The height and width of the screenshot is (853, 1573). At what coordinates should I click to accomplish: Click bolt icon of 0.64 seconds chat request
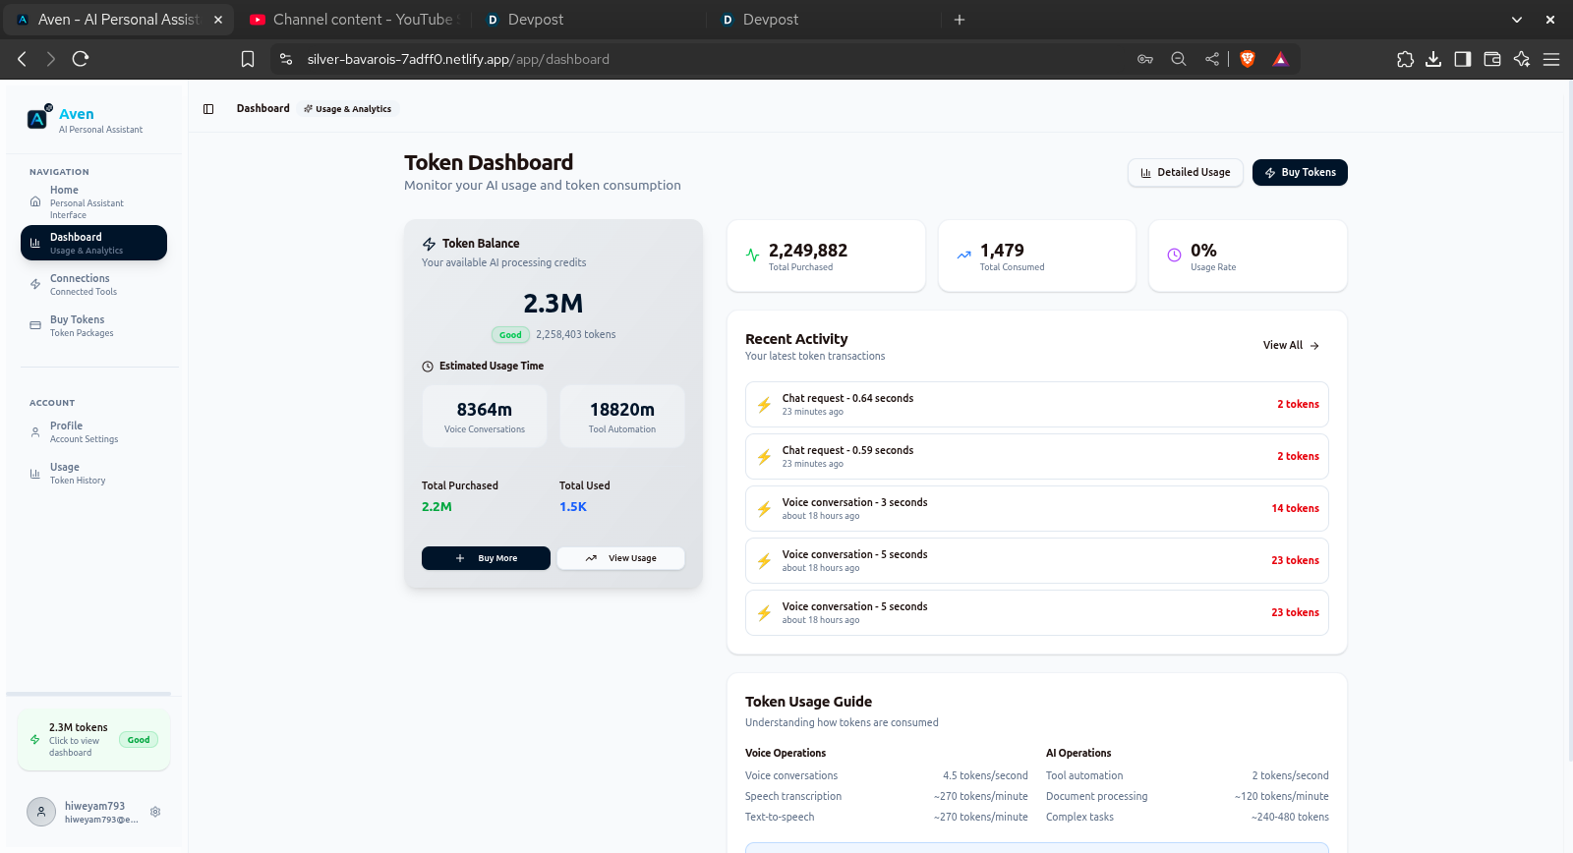(764, 405)
